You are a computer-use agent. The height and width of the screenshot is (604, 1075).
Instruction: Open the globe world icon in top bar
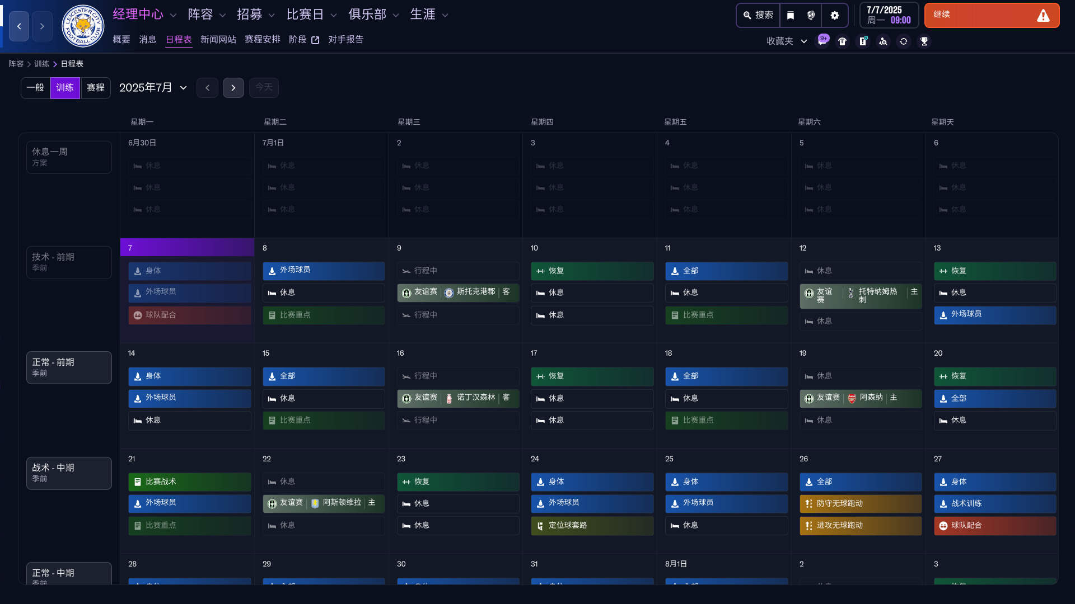pos(811,15)
